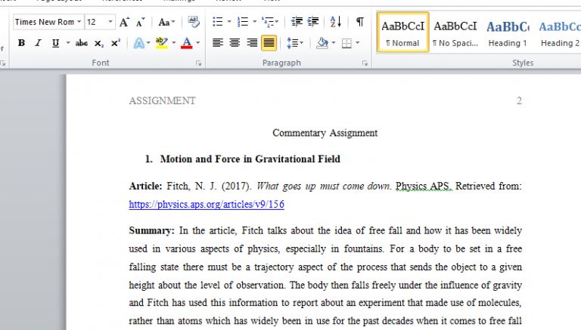Open the font size dropdown
The image size is (581, 330).
point(111,23)
